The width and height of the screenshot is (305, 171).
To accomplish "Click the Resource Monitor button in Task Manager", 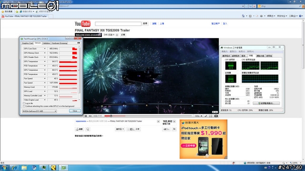I will (266, 104).
